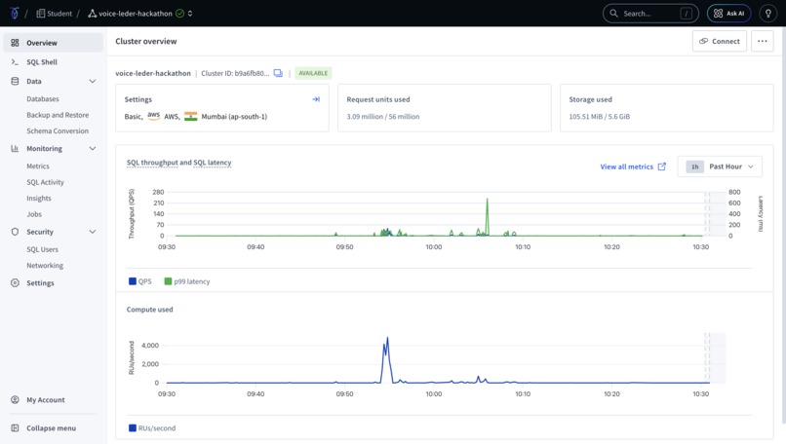Click the Connect button

pyautogui.click(x=720, y=41)
